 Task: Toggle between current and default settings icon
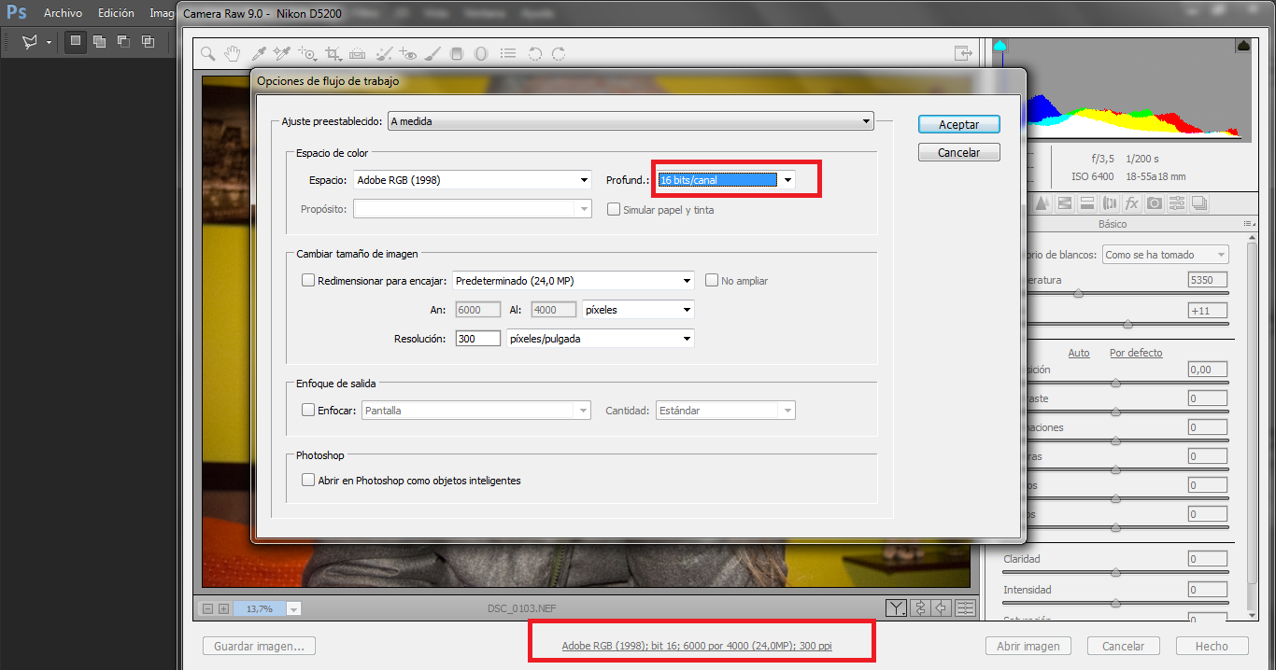[965, 608]
